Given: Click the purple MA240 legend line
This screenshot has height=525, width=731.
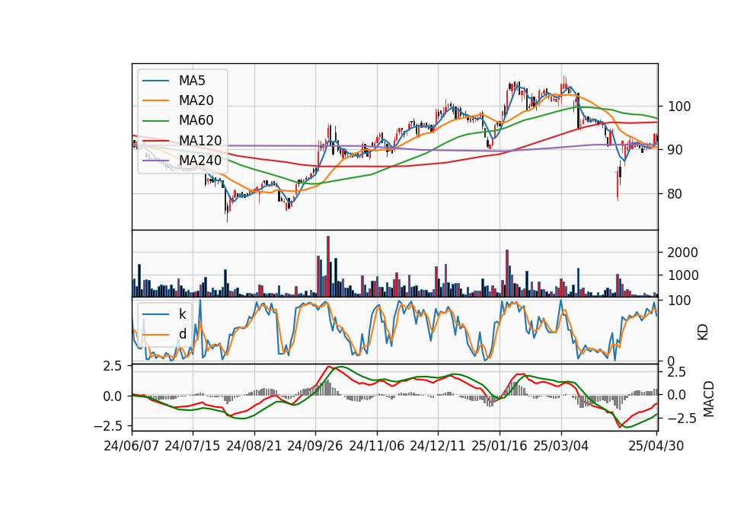Looking at the screenshot, I should tap(155, 161).
